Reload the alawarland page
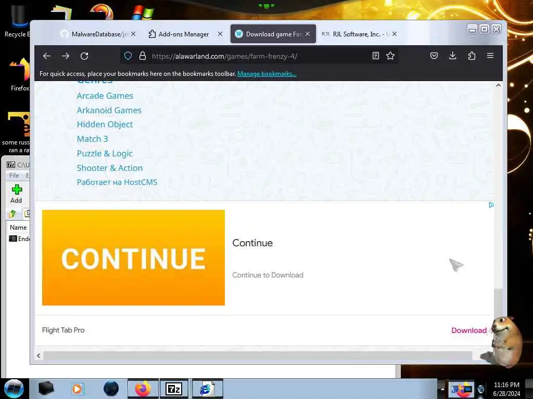This screenshot has width=533, height=399. pos(84,56)
